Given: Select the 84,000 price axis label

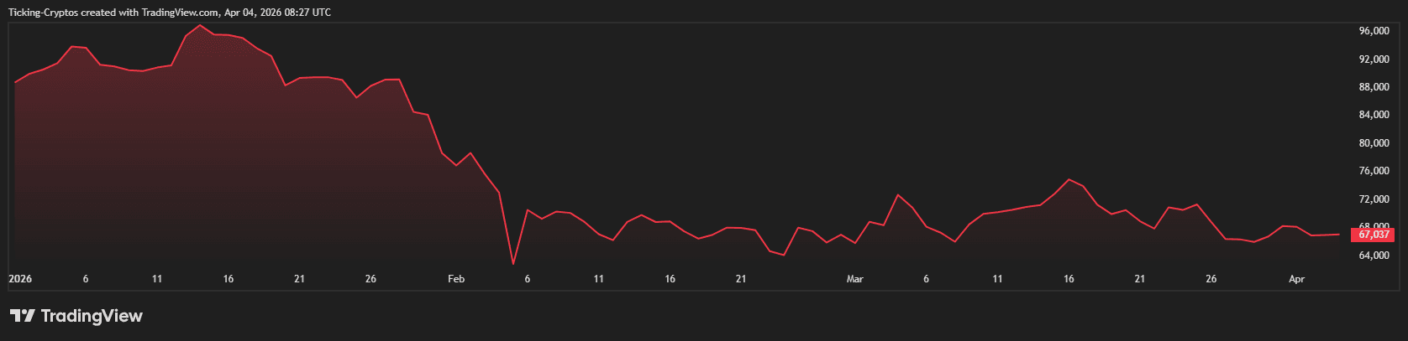Looking at the screenshot, I should (1374, 115).
